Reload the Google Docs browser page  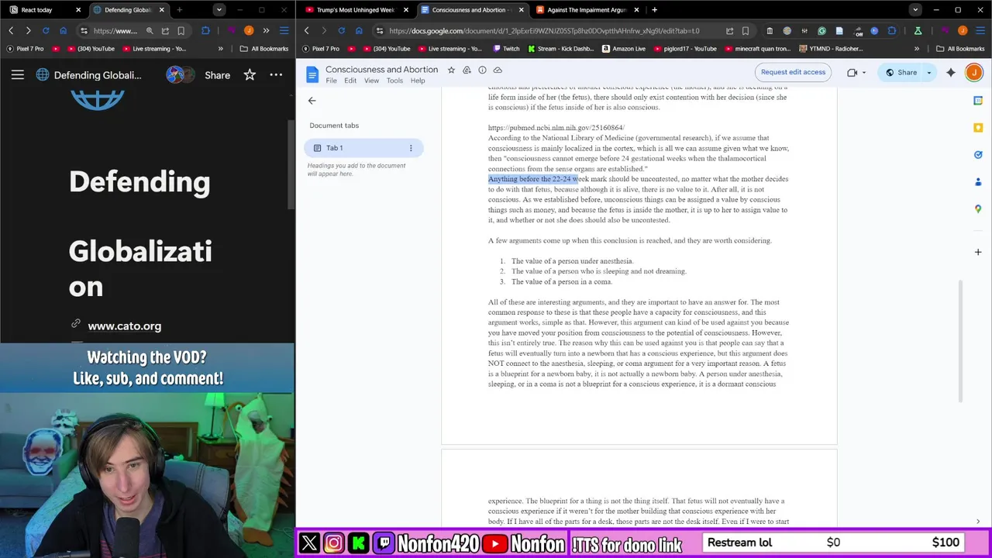coord(341,31)
